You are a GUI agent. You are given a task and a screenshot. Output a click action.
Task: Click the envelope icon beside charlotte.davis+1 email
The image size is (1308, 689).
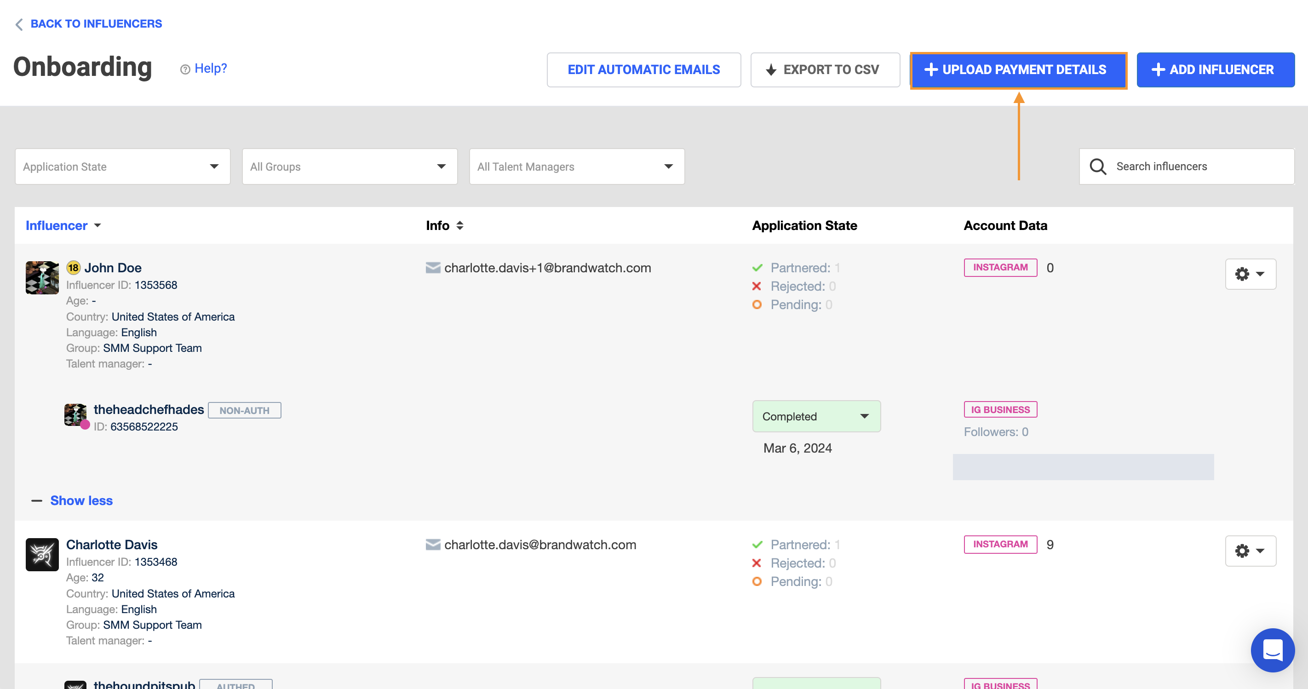433,268
